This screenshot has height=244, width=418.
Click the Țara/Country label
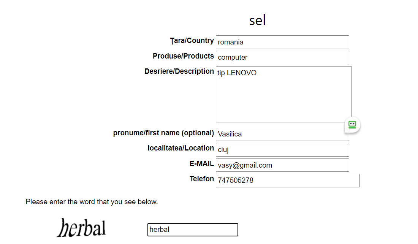pos(192,41)
